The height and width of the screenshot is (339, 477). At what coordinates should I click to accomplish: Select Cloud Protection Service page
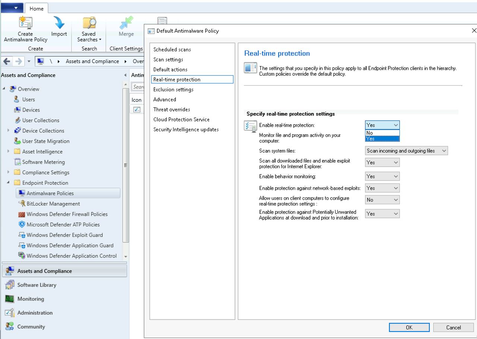tap(181, 119)
